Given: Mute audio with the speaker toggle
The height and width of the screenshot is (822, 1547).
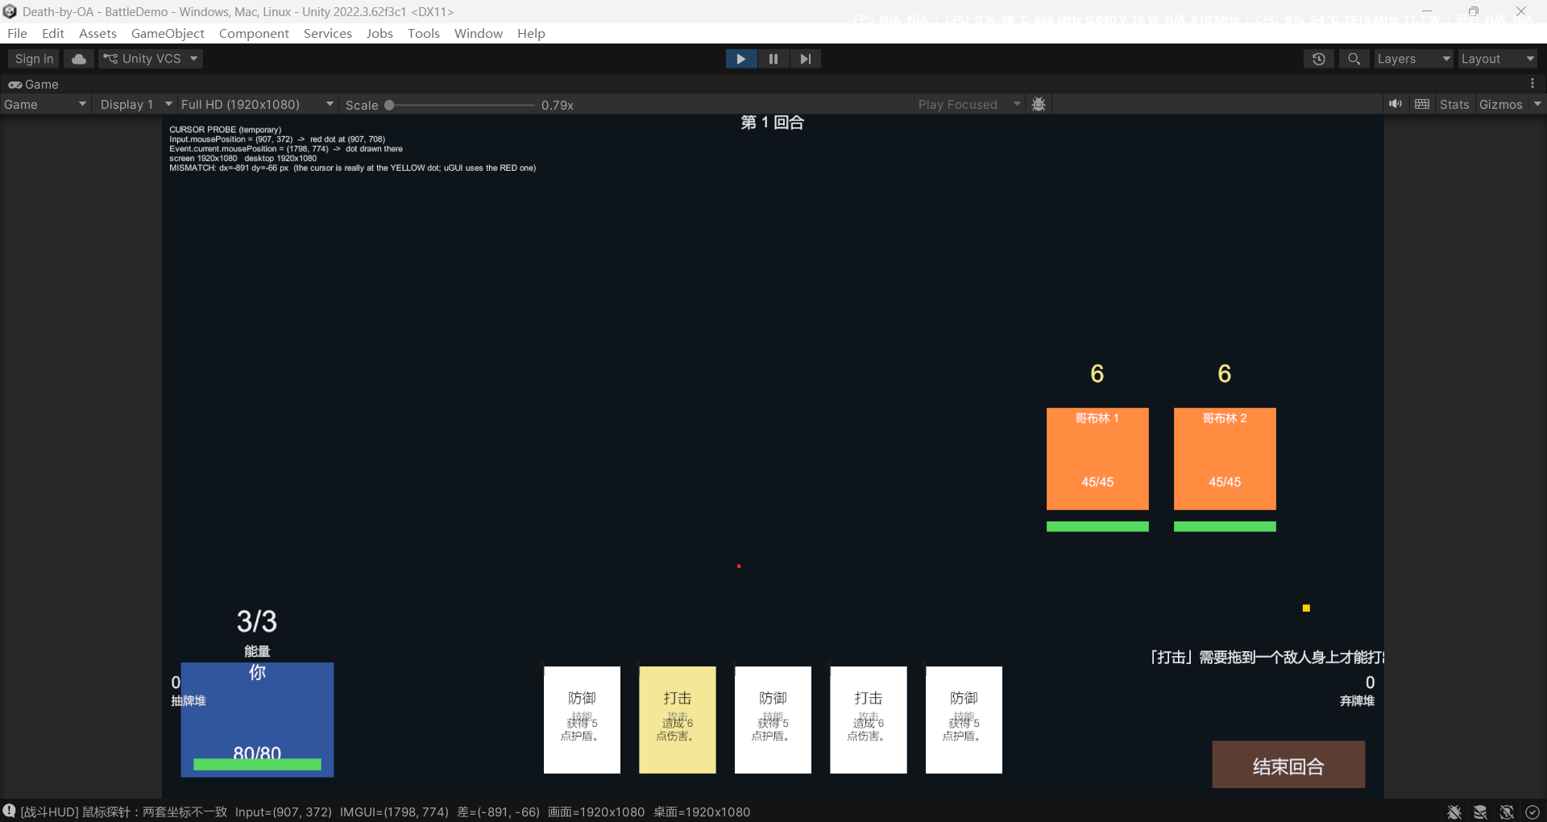Looking at the screenshot, I should pos(1396,104).
